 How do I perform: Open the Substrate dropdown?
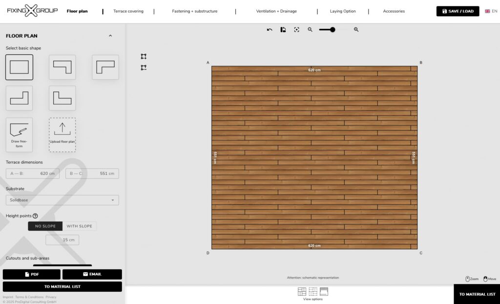pos(62,200)
